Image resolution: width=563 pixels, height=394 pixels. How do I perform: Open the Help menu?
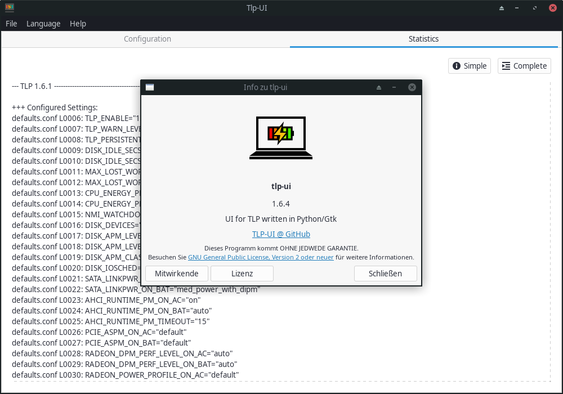78,24
